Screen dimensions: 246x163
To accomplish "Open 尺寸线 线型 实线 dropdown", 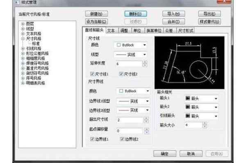I will (x=131, y=55).
